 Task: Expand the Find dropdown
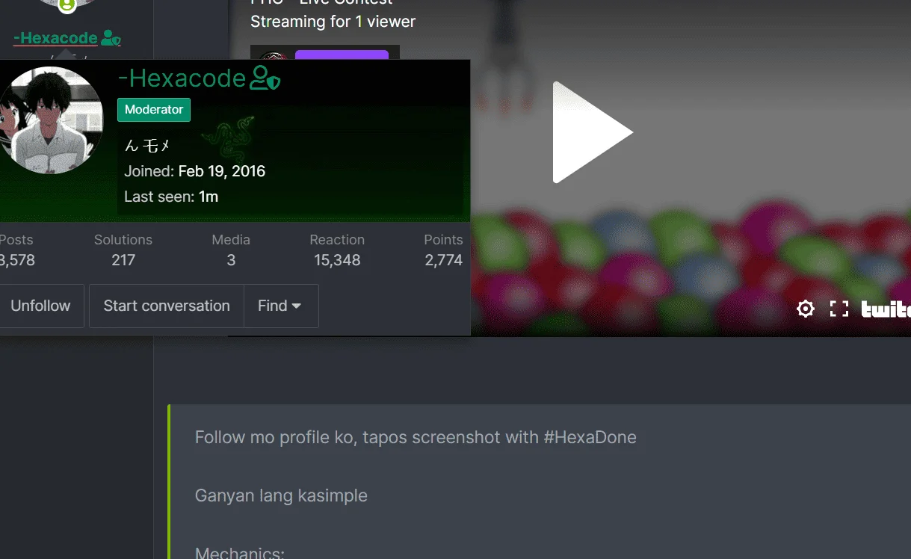[281, 306]
